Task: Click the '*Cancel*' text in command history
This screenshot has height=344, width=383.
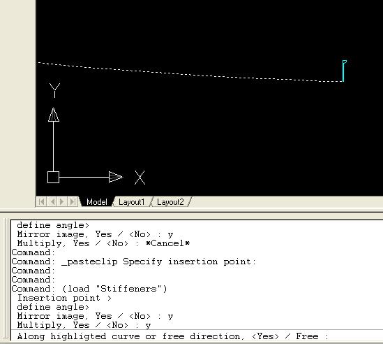Action: (167, 243)
